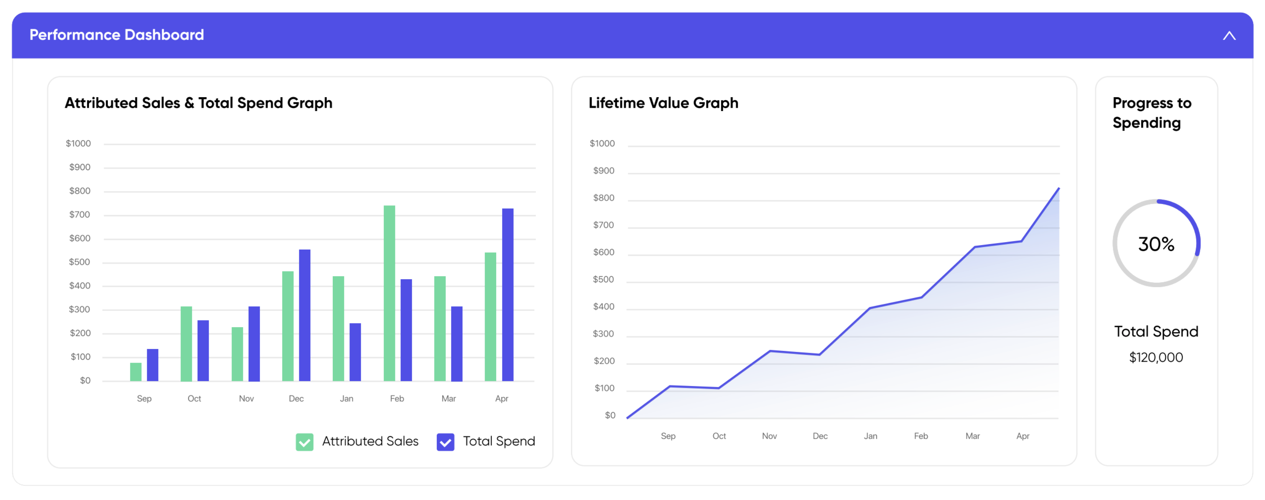This screenshot has width=1265, height=500.
Task: Click the Attributed Sales legend label
Action: [370, 441]
